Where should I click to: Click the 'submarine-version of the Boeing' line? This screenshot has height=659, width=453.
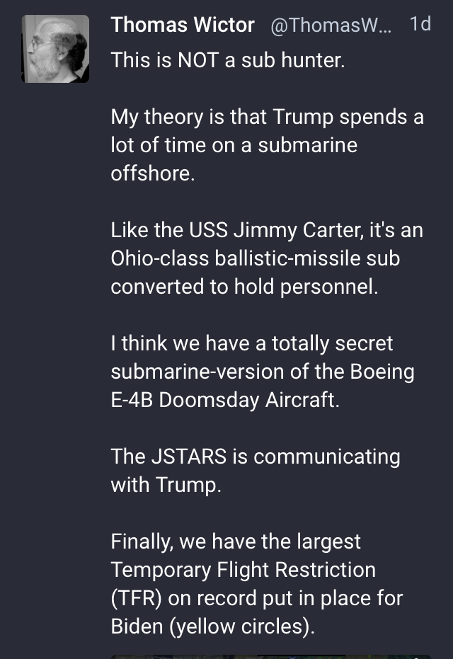(x=263, y=372)
